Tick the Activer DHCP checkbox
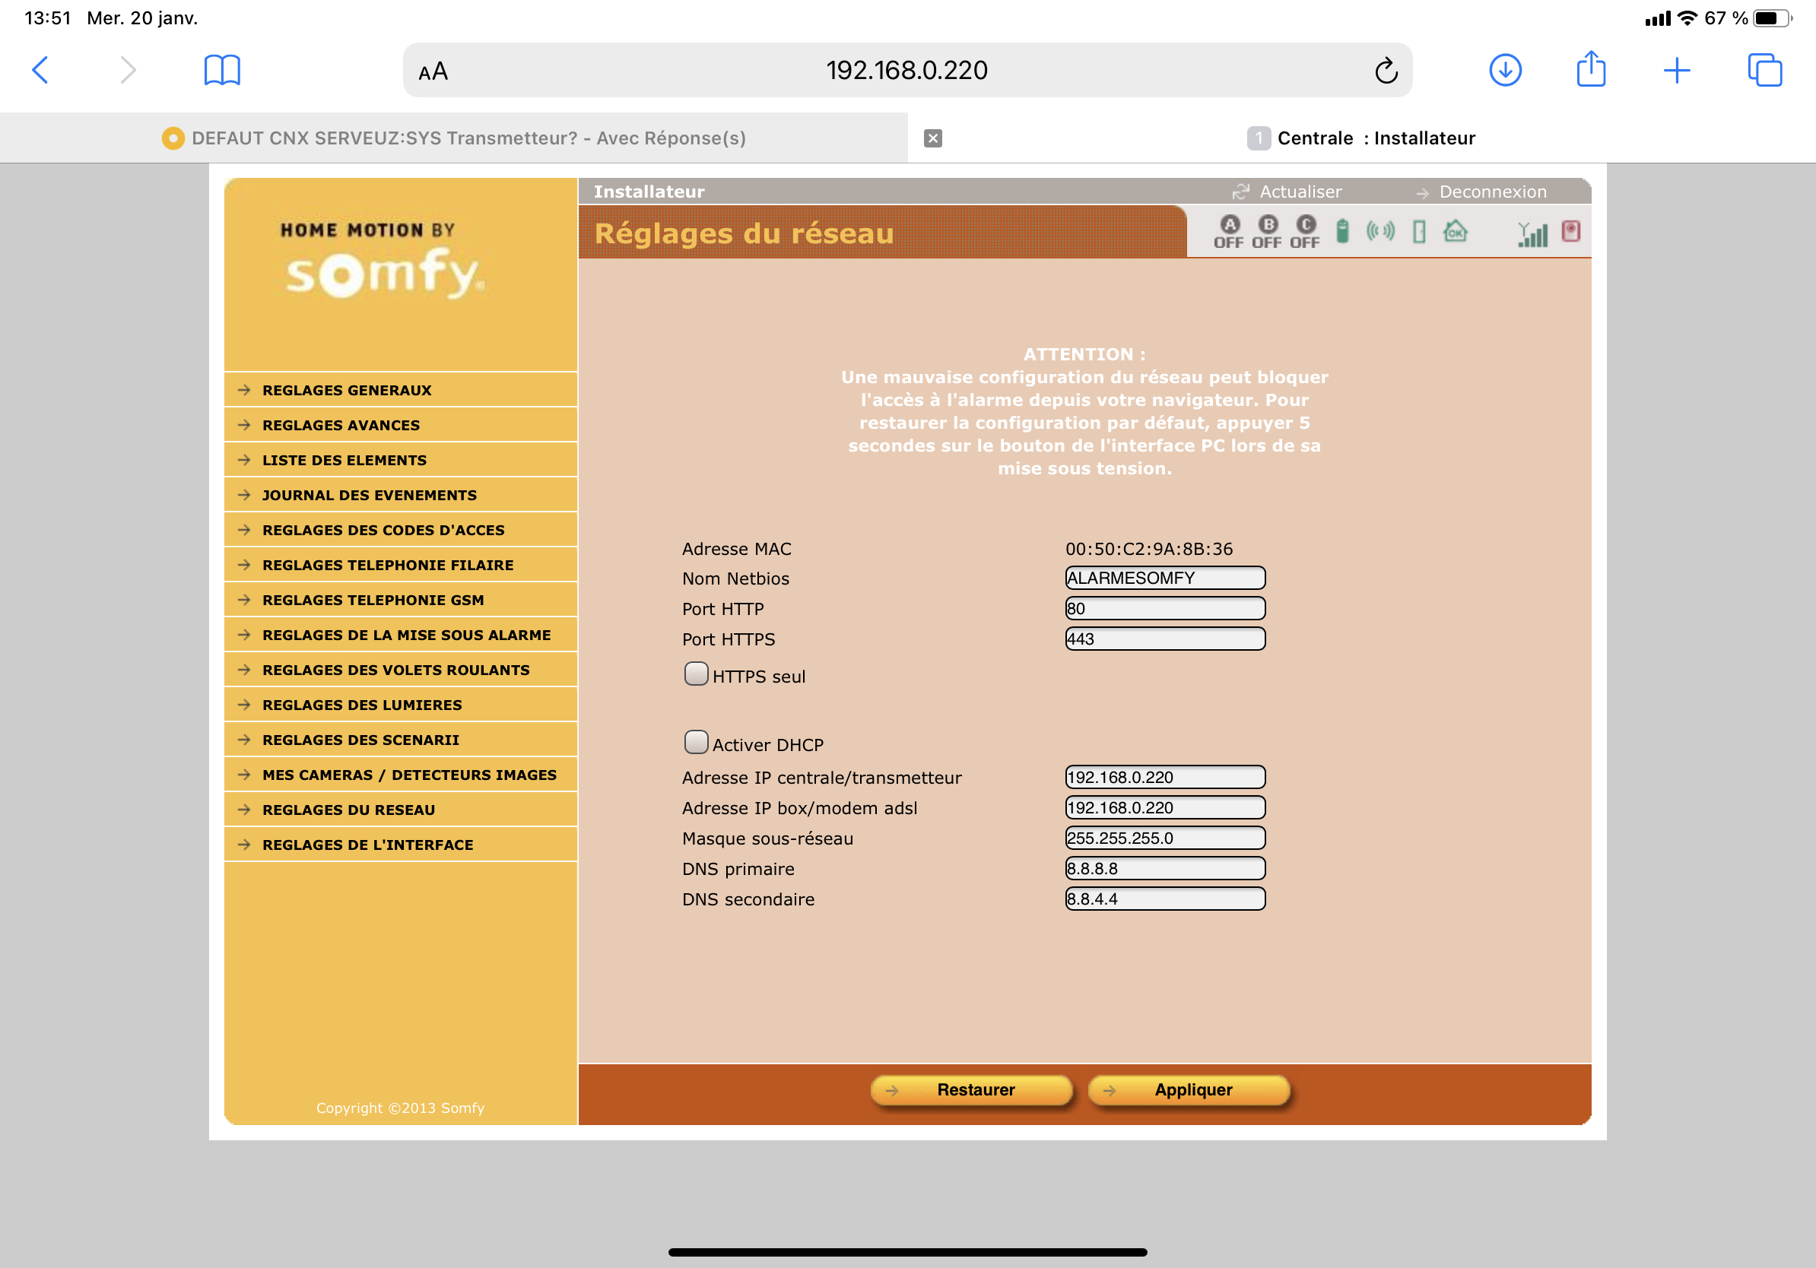Image resolution: width=1816 pixels, height=1268 pixels. (696, 741)
